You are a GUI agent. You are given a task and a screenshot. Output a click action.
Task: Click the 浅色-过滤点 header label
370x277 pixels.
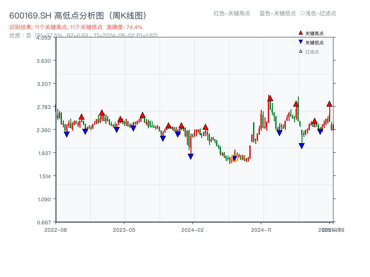[x=321, y=13]
